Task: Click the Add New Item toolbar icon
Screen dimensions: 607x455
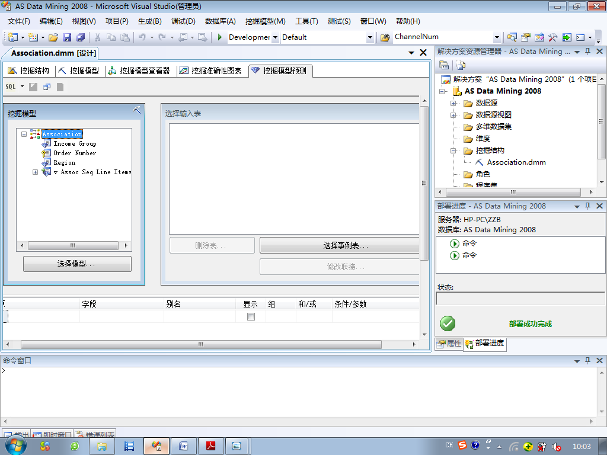Action: tap(33, 37)
